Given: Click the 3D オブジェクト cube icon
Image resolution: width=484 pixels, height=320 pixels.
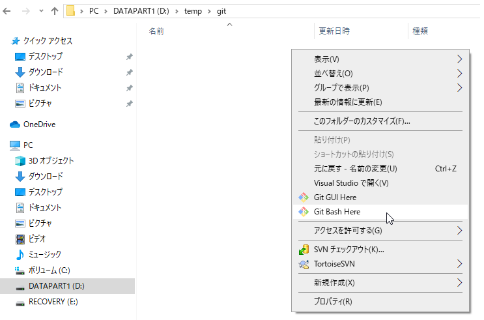Looking at the screenshot, I should (20, 160).
